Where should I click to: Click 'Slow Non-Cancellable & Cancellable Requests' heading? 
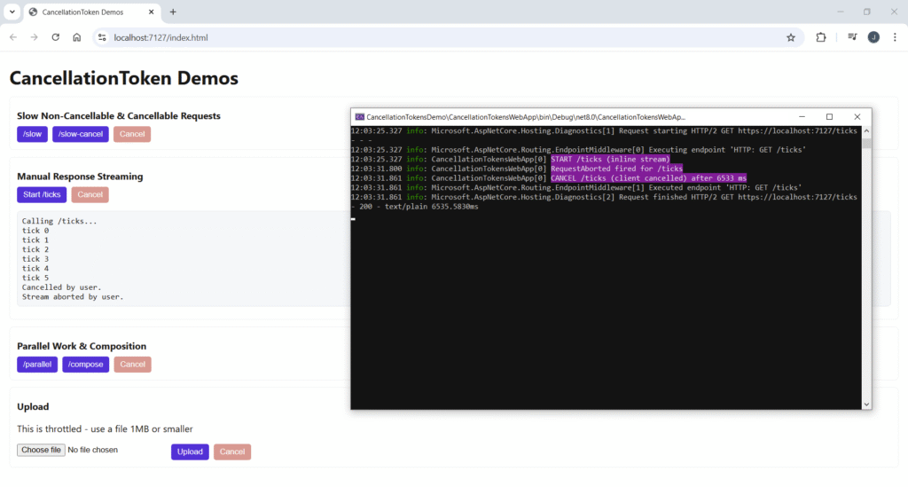click(119, 116)
